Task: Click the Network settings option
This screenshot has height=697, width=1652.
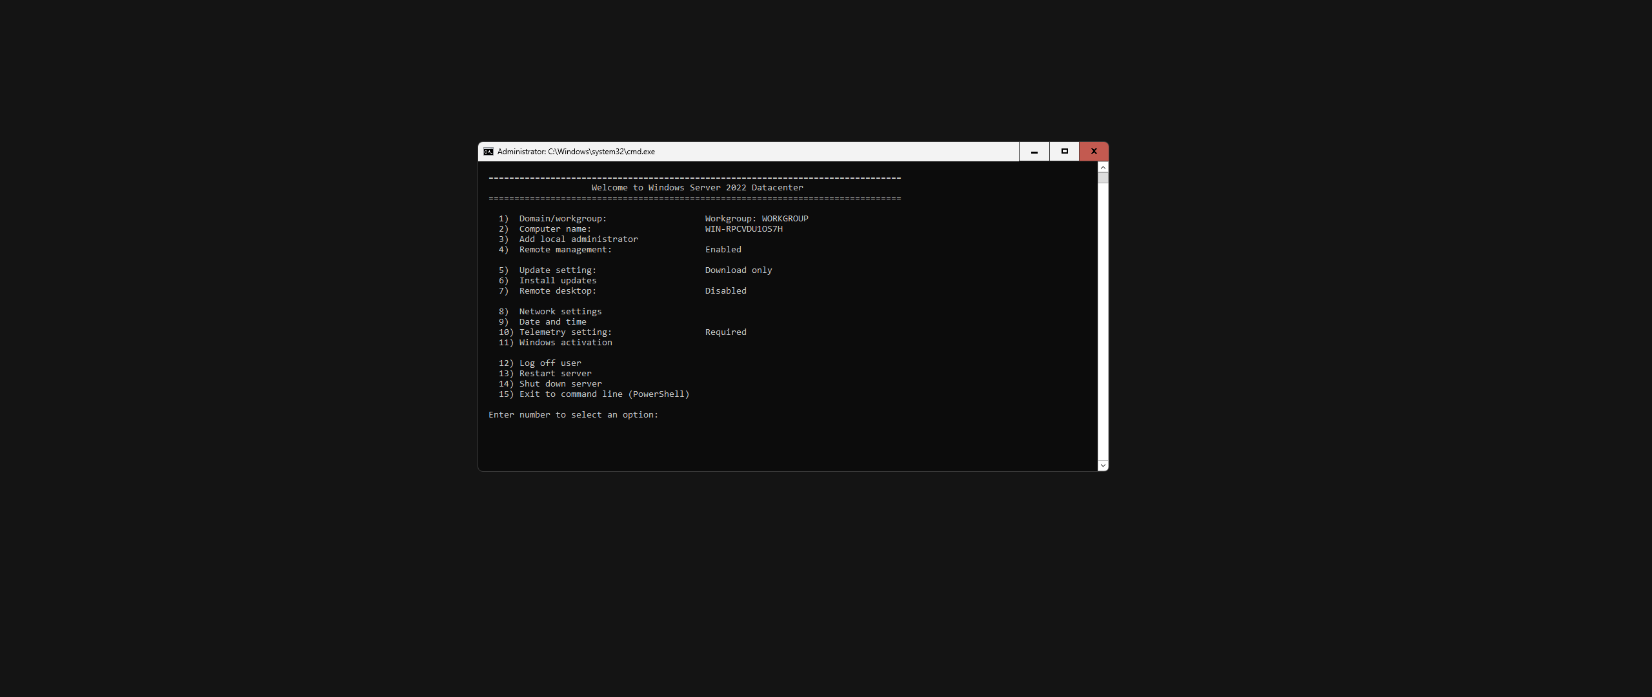Action: pos(560,312)
